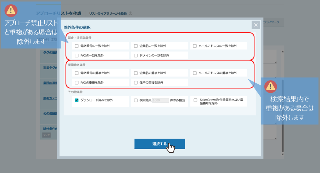
Task: Click the クリア button in background form
Action: pos(46,135)
